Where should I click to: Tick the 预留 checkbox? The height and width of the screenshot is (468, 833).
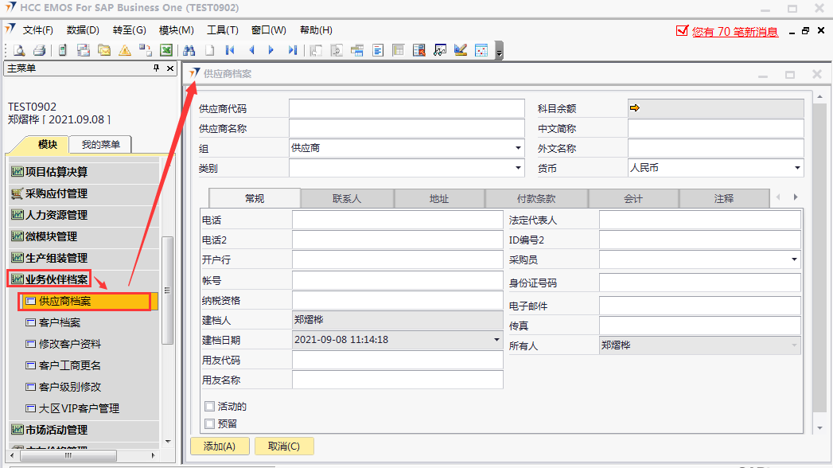click(210, 424)
